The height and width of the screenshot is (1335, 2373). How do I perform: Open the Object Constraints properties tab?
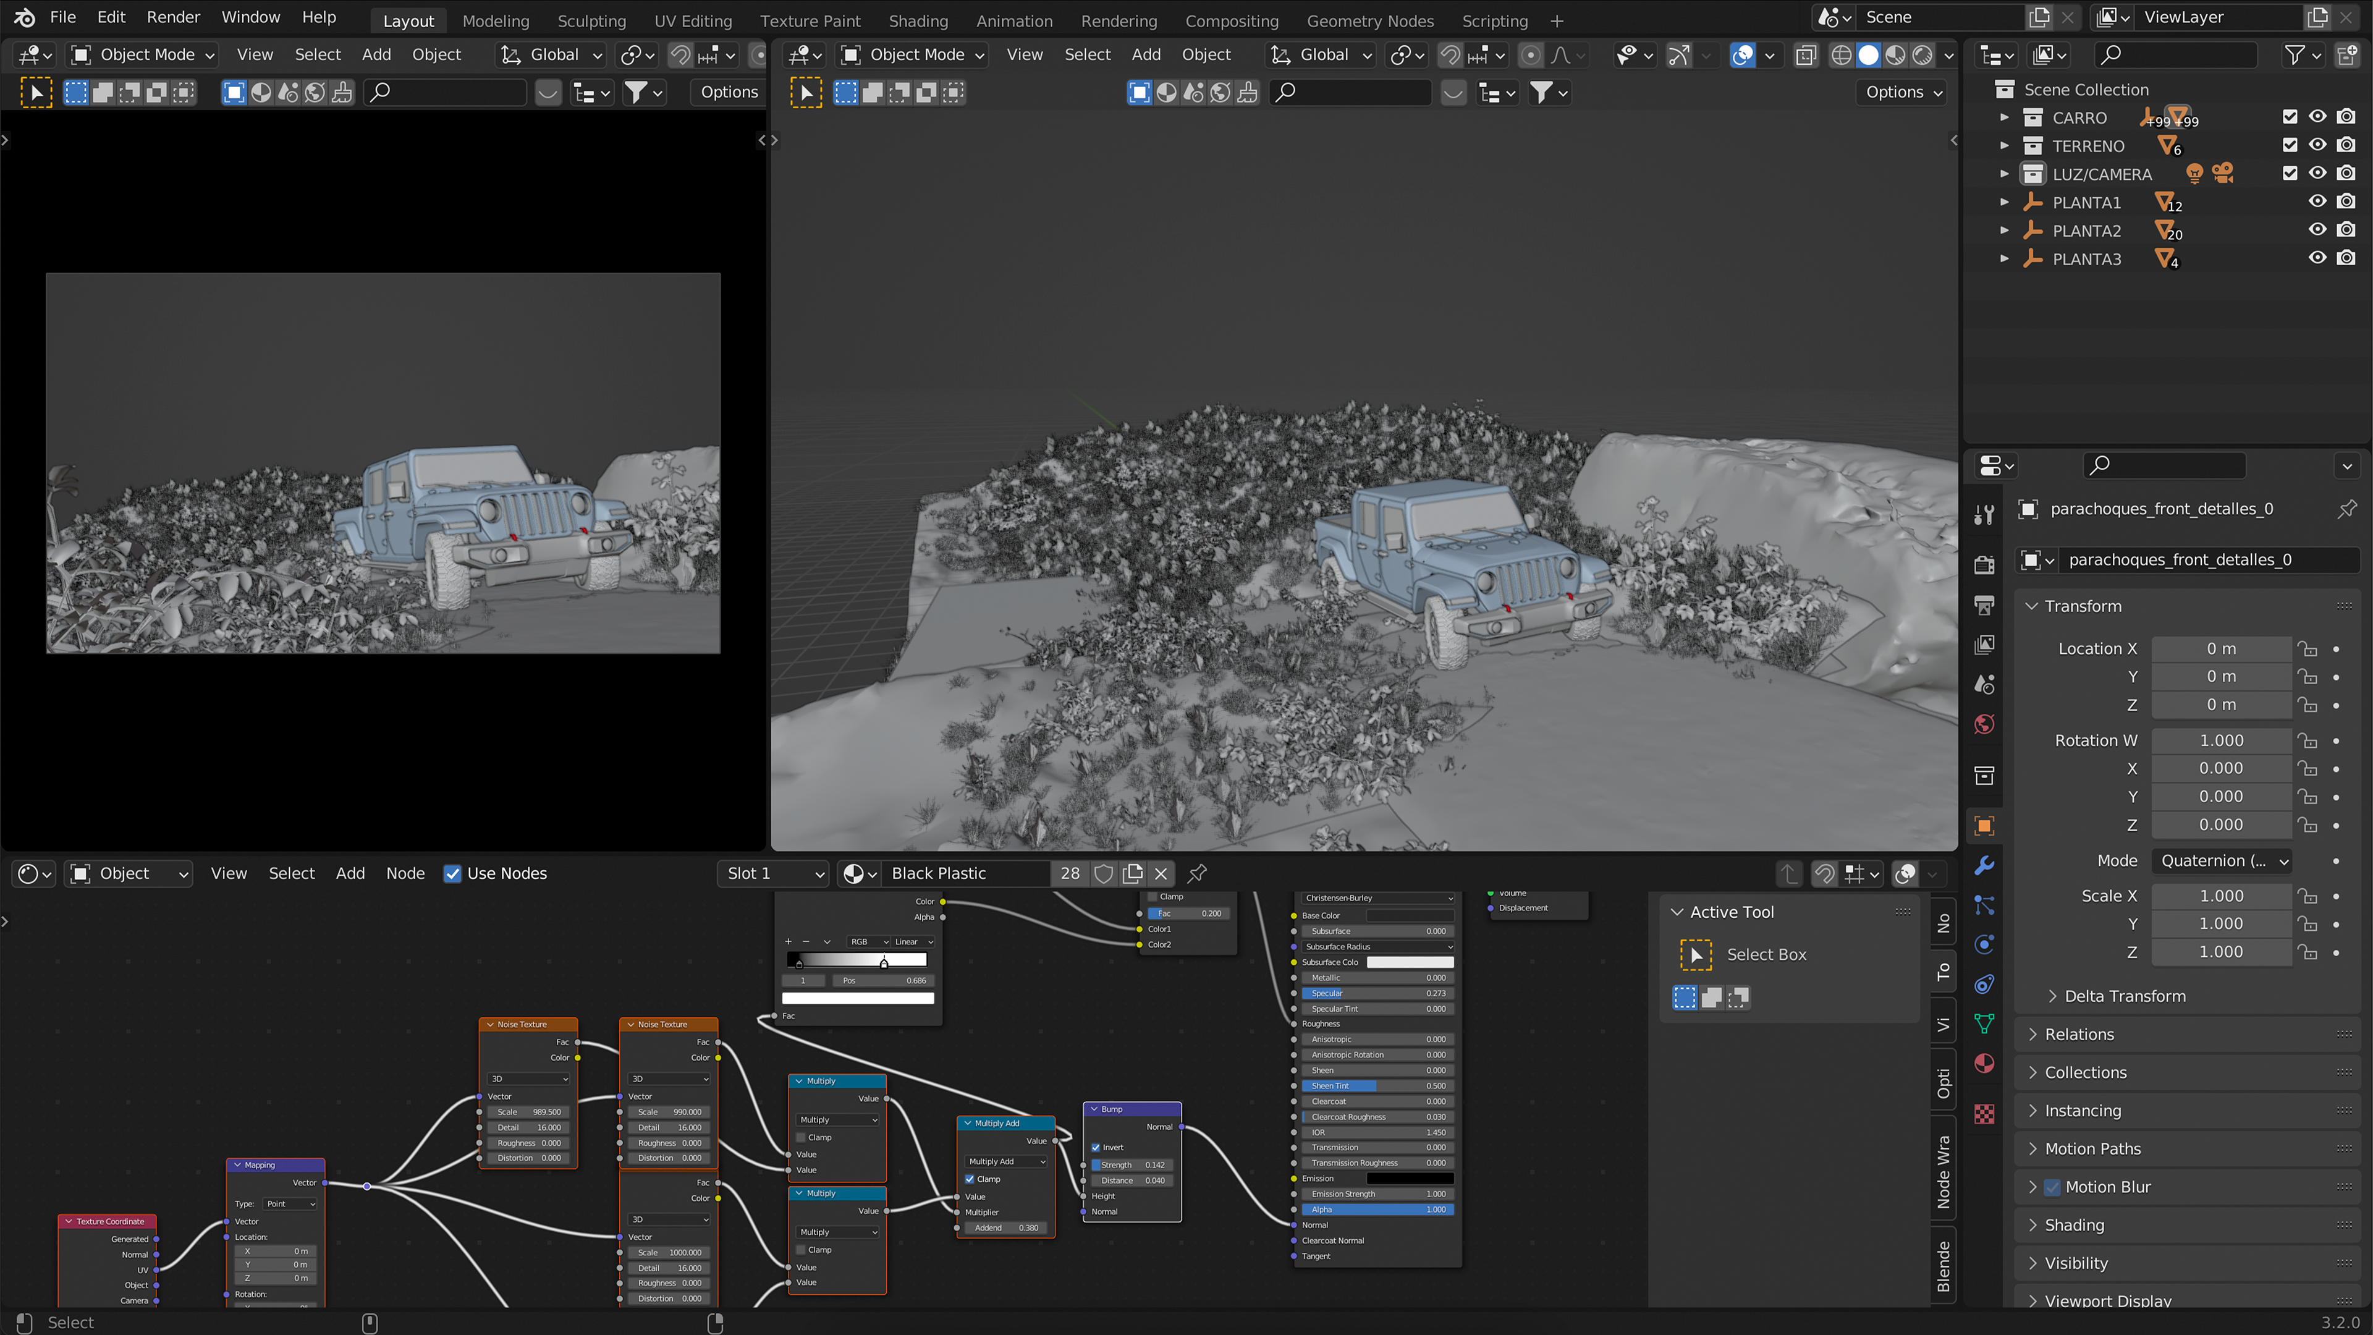[1984, 984]
